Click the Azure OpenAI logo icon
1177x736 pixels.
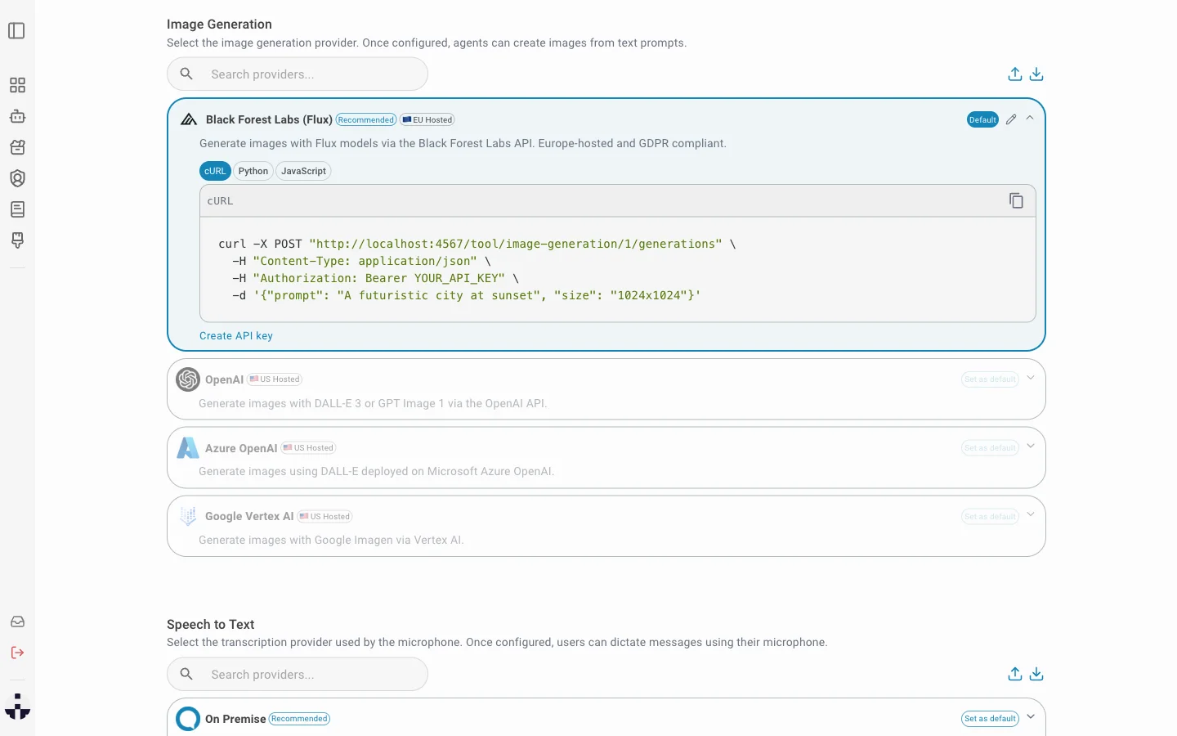click(x=188, y=448)
